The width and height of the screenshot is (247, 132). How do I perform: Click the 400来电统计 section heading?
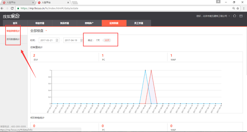37,118
